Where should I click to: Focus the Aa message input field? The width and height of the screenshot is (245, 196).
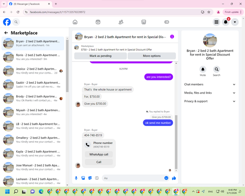tap(133, 178)
